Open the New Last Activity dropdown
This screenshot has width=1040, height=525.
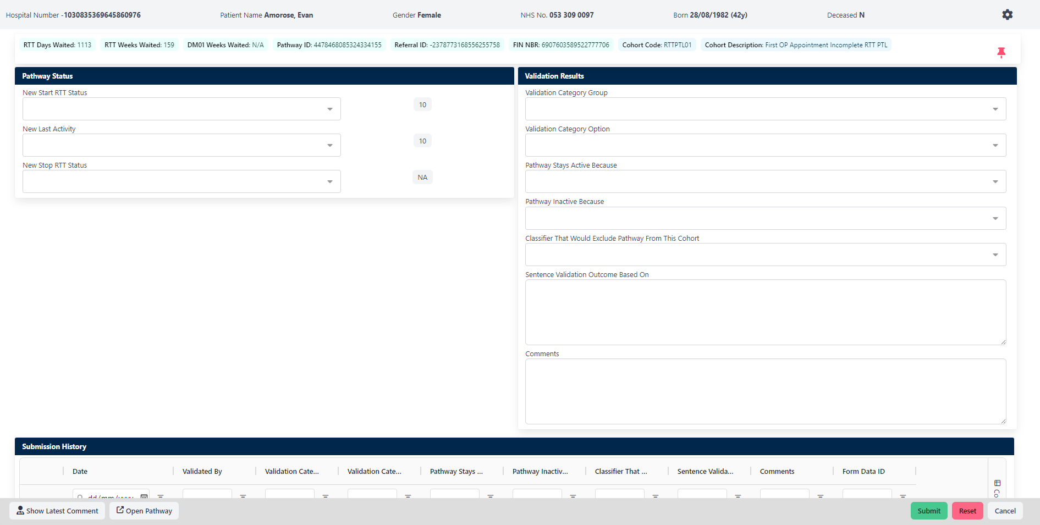181,145
